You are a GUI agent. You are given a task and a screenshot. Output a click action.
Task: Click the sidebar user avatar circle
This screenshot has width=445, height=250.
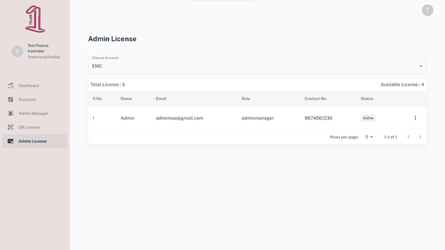click(17, 51)
